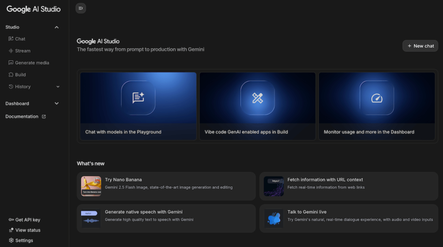Click the Settings gear icon

click(11, 240)
